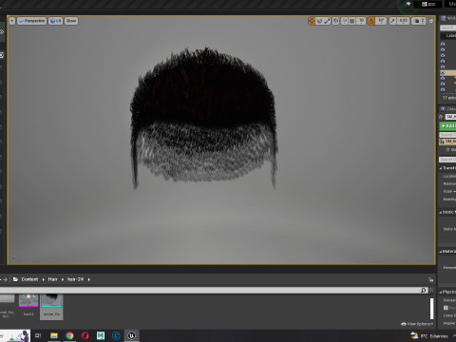Toggle the Content Browser lock icon
Viewport: 456px width, 342px height.
[x=430, y=279]
